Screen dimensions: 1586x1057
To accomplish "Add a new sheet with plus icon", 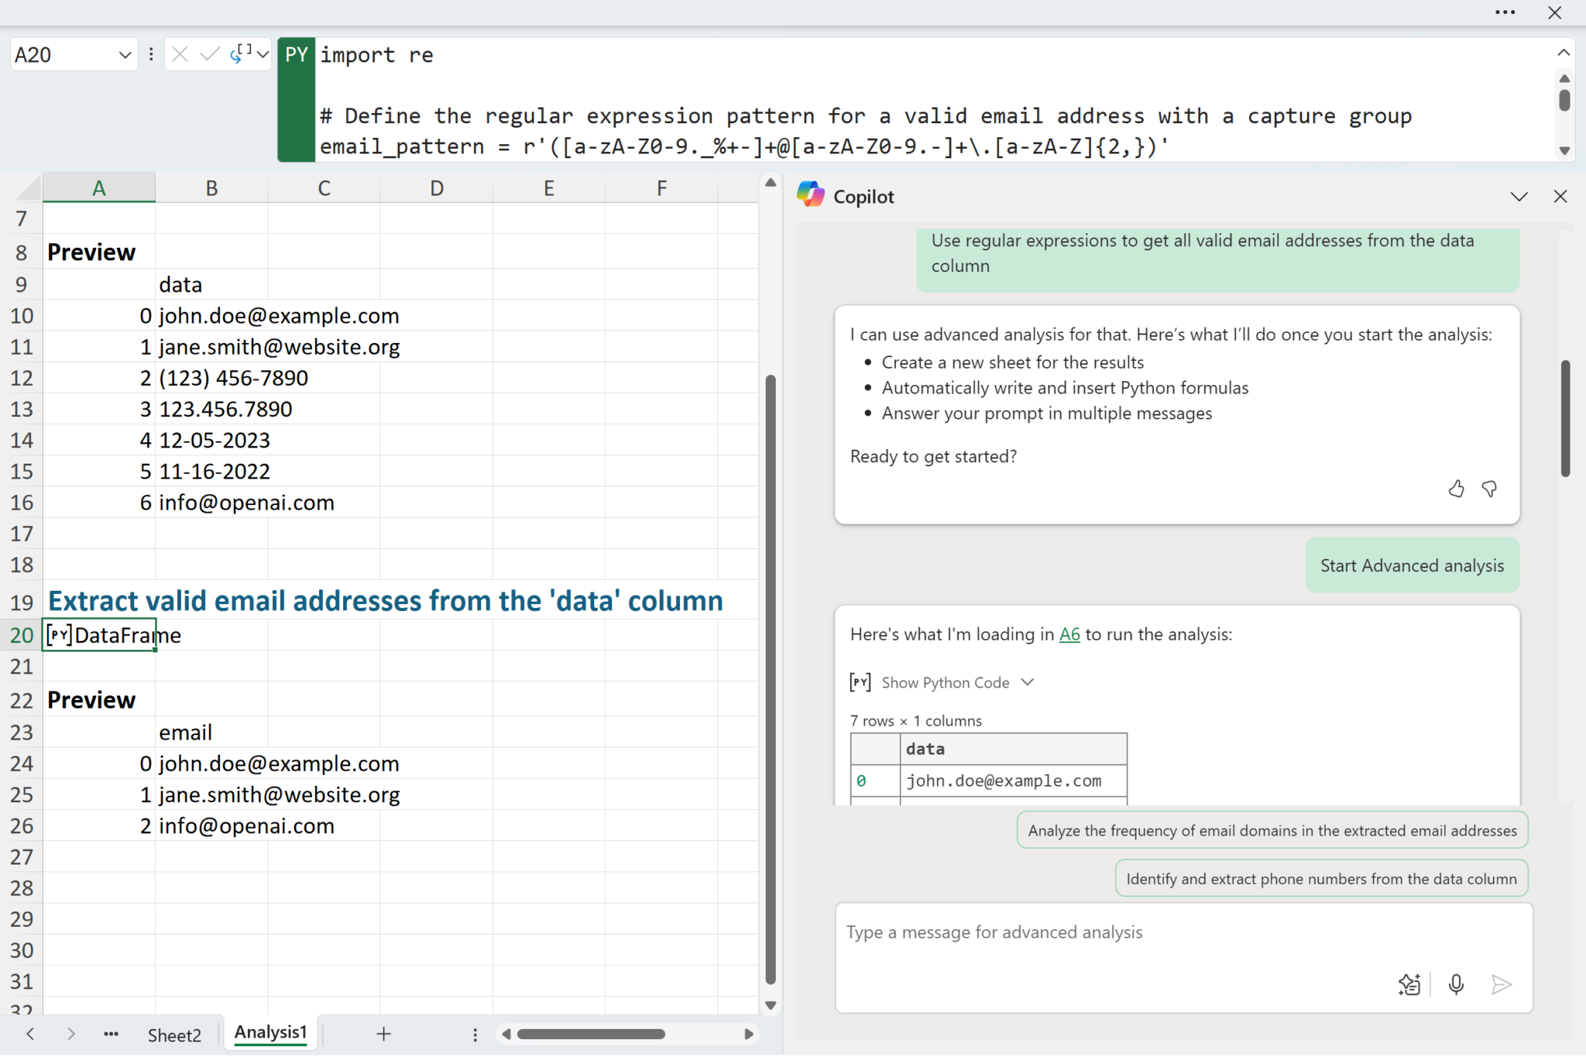I will pyautogui.click(x=383, y=1034).
